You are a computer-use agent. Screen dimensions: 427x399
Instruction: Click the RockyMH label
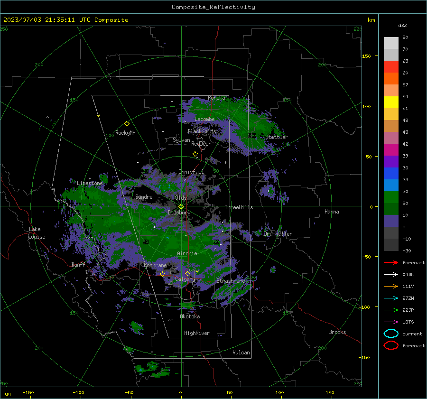point(125,133)
